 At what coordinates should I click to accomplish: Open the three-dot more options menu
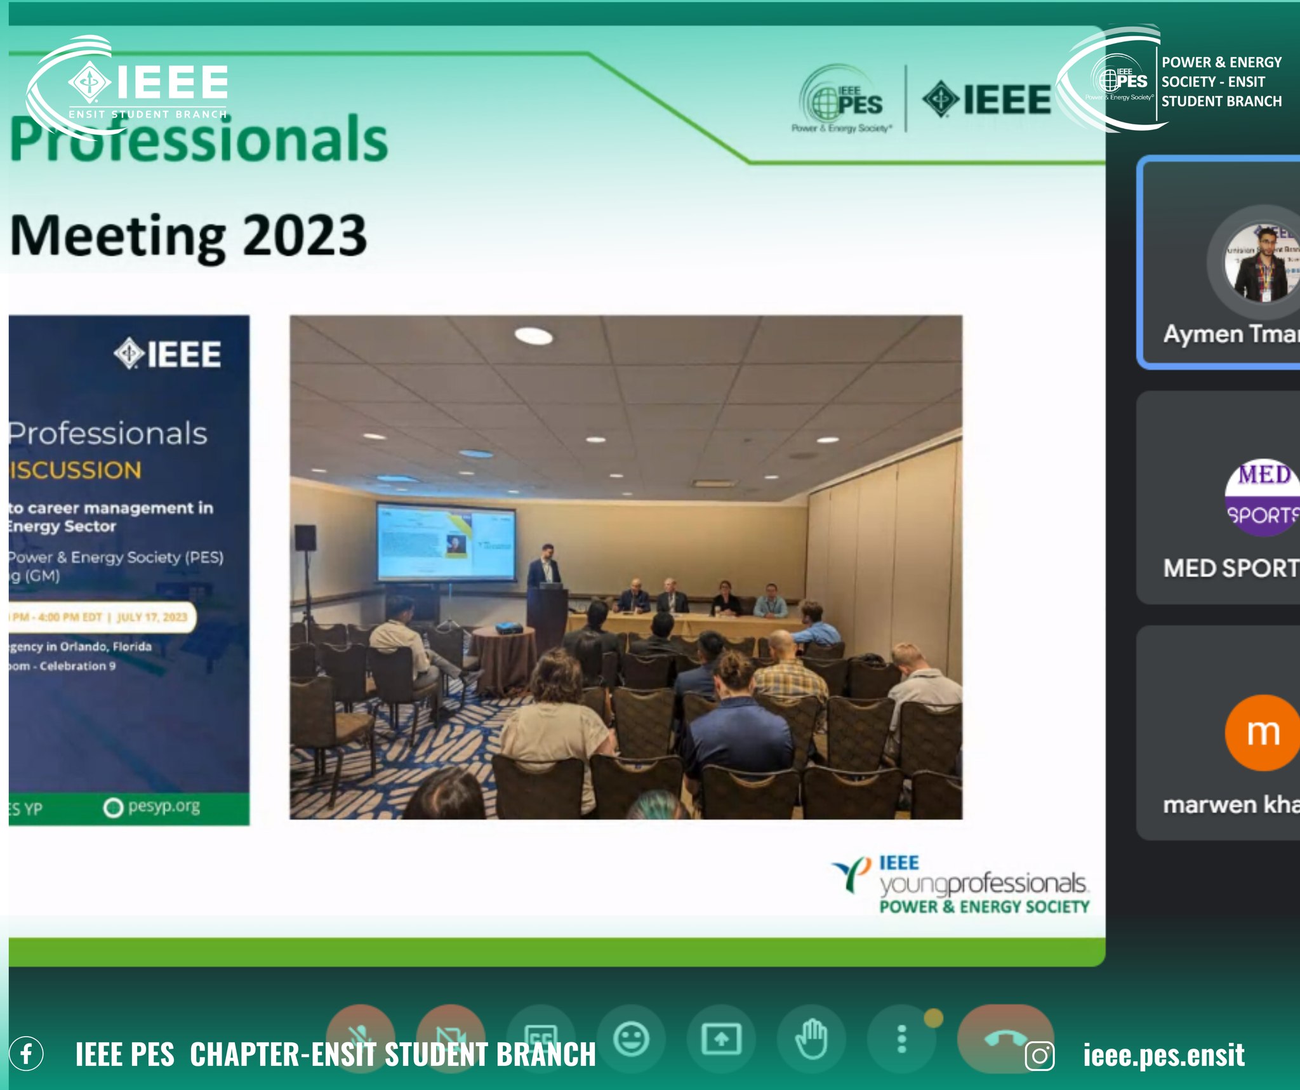click(x=901, y=1039)
